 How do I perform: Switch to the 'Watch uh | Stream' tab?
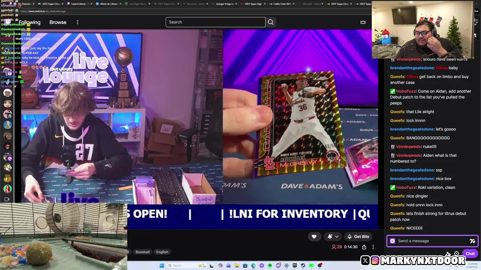(108, 4)
